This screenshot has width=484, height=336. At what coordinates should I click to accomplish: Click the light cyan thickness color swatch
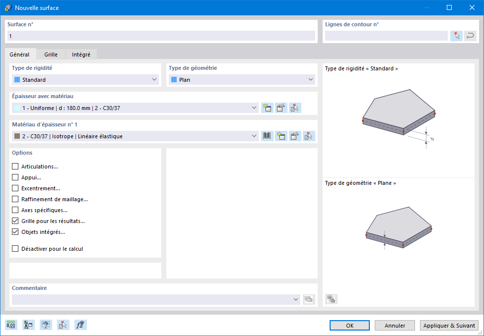pyautogui.click(x=17, y=108)
